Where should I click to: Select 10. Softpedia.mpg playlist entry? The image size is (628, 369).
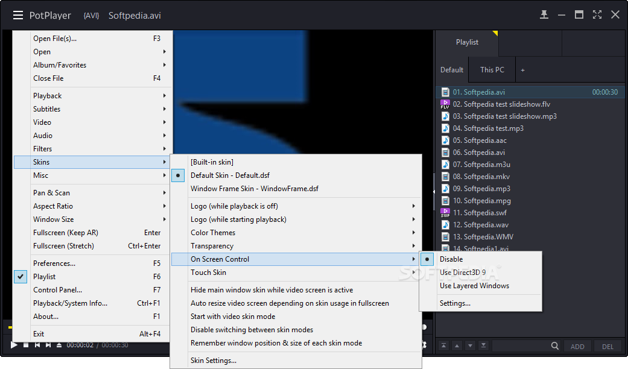pyautogui.click(x=530, y=201)
